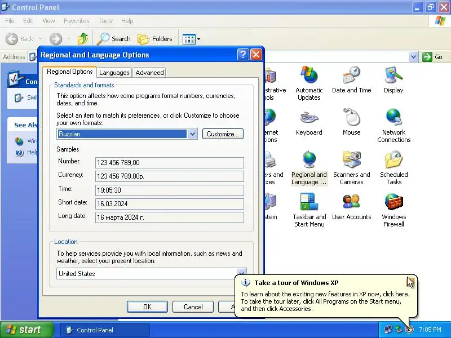Click the Time sample field
Viewport: 451px width, 338px height.
point(170,190)
